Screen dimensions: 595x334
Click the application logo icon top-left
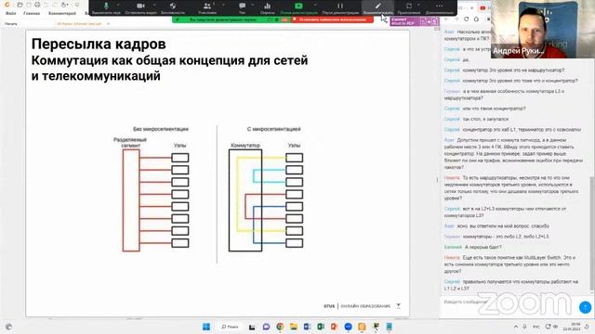(7, 5)
